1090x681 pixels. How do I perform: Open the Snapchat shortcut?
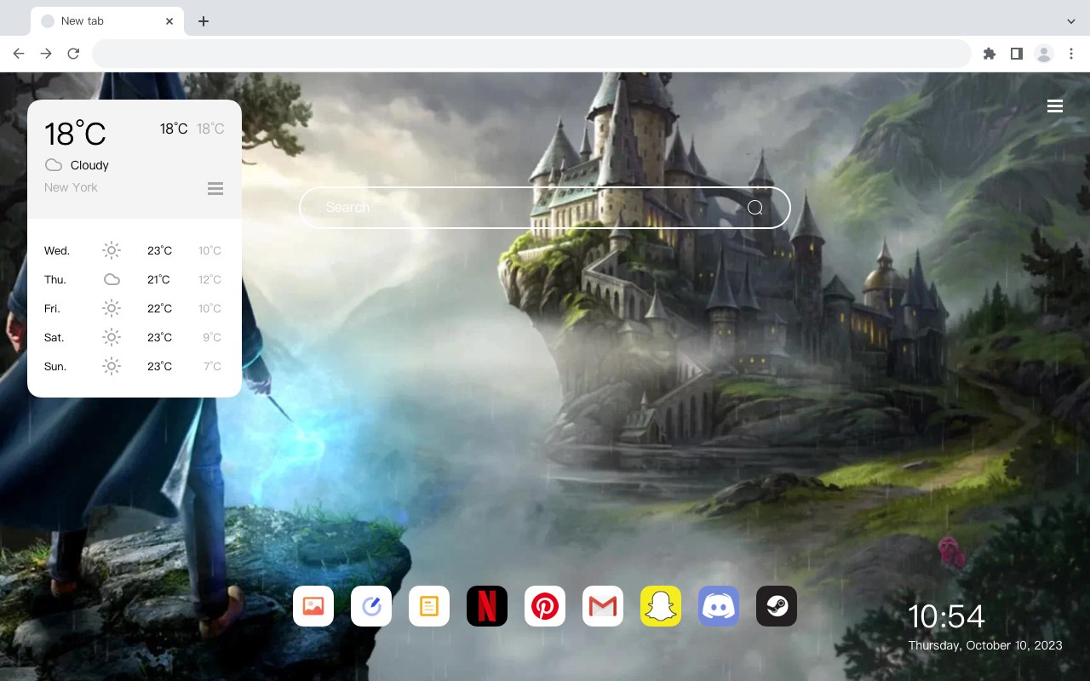click(x=661, y=606)
